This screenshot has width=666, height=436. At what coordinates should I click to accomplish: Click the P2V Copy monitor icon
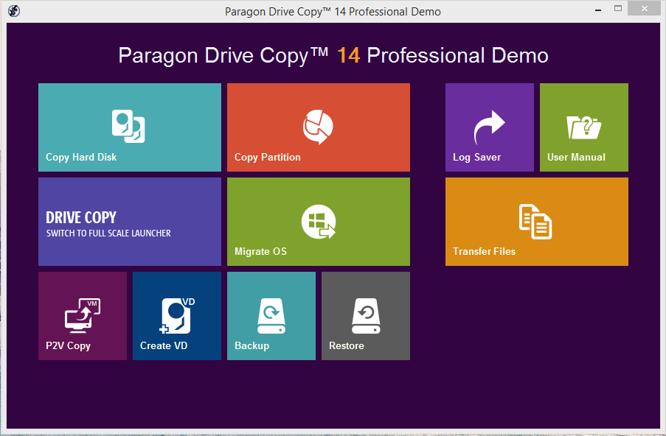click(83, 315)
